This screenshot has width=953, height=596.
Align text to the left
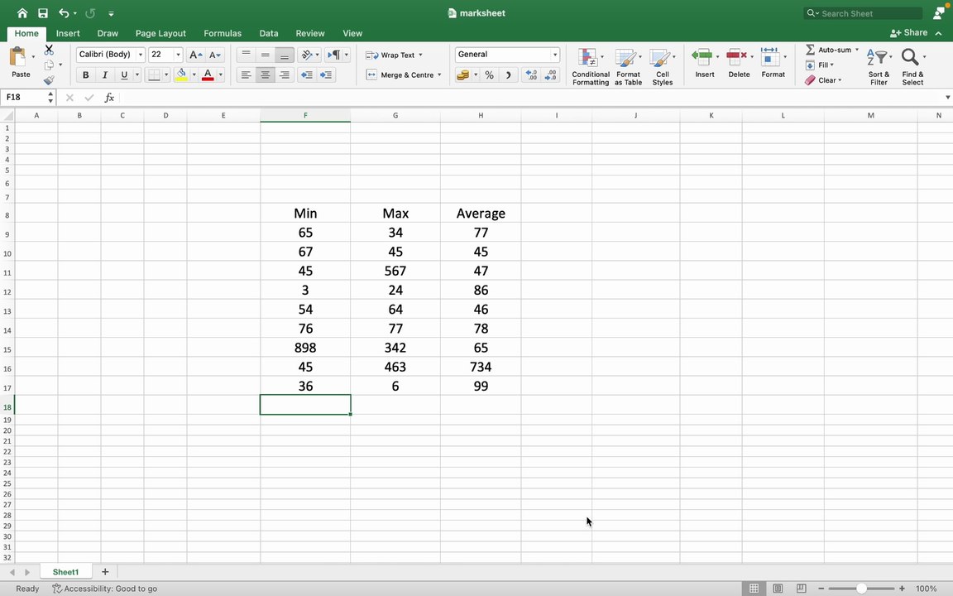pos(246,74)
